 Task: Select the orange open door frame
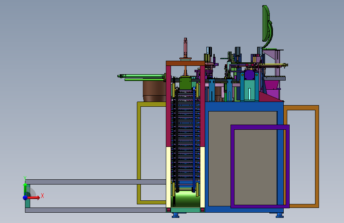(x=317, y=156)
